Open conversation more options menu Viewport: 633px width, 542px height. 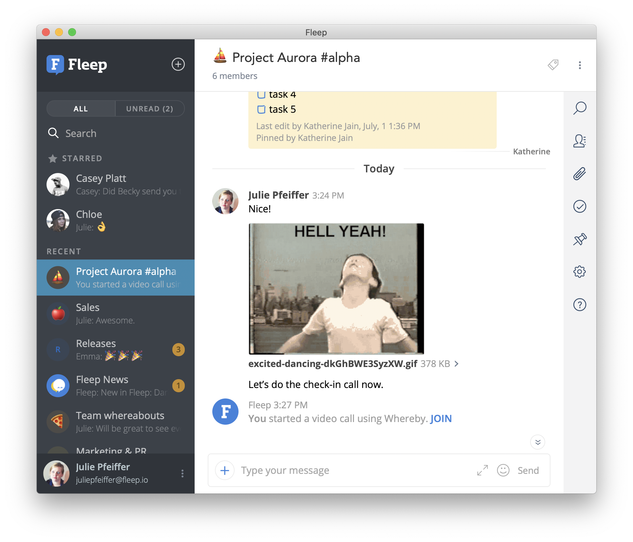coord(580,65)
